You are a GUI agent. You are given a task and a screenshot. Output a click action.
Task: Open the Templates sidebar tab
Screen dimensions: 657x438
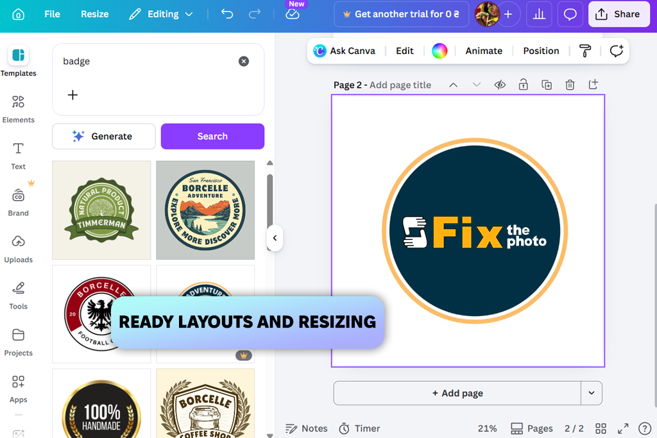pyautogui.click(x=18, y=61)
